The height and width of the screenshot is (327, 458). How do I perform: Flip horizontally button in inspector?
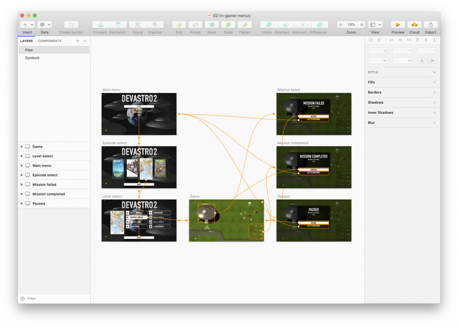[x=422, y=60]
